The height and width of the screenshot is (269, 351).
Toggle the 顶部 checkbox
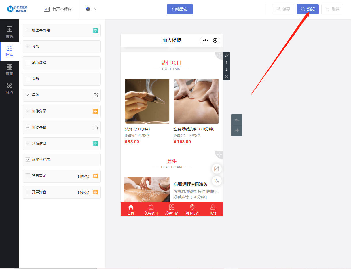(x=28, y=46)
